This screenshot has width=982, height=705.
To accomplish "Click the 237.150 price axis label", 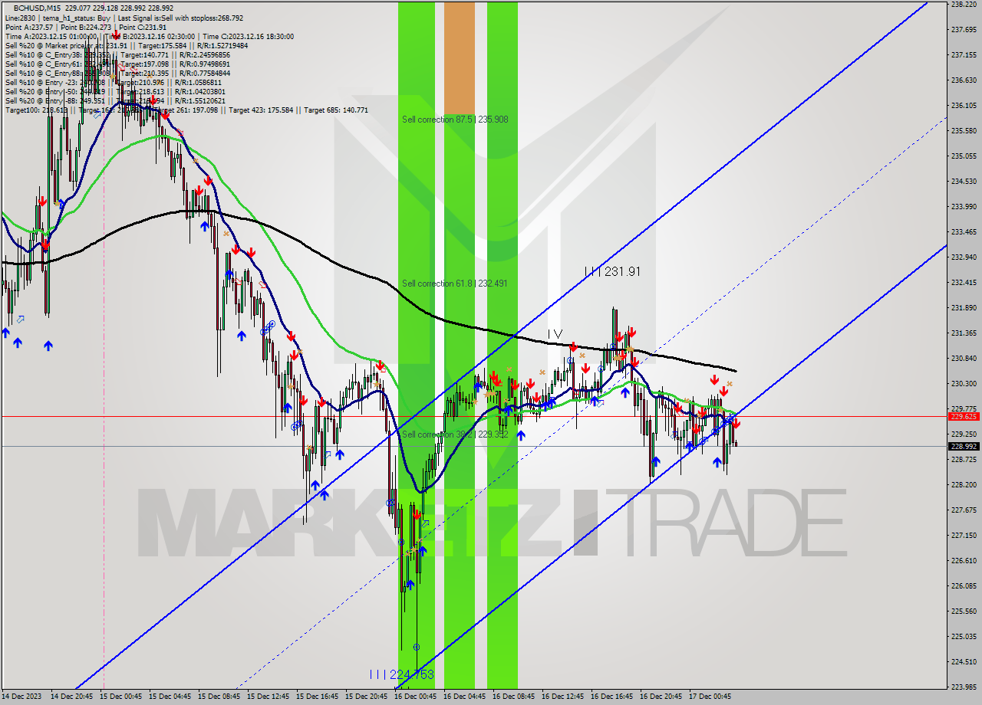I will click(964, 54).
